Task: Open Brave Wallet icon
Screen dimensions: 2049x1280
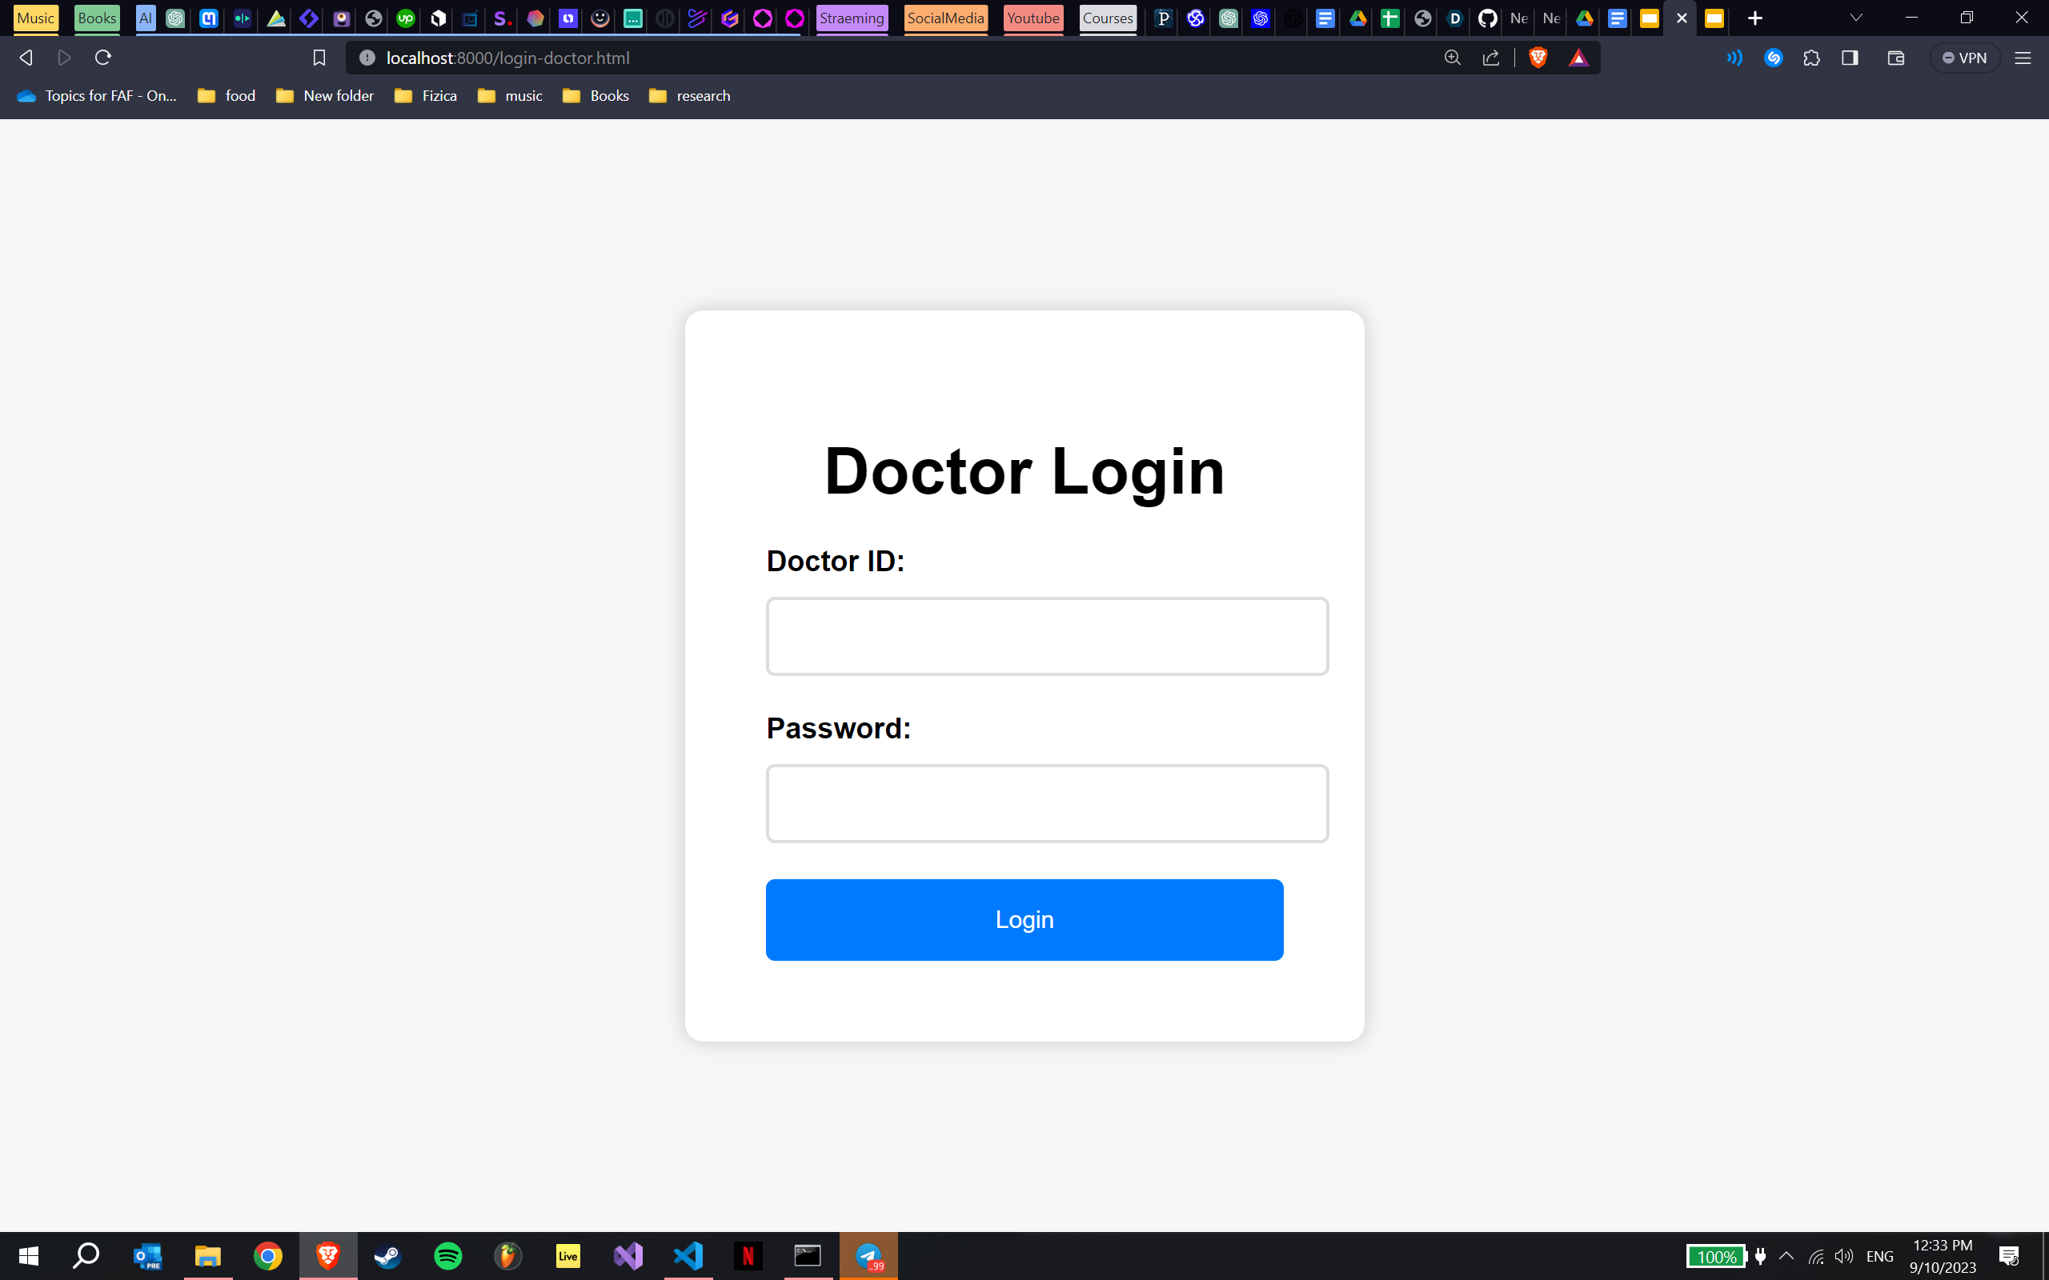Action: (1896, 58)
